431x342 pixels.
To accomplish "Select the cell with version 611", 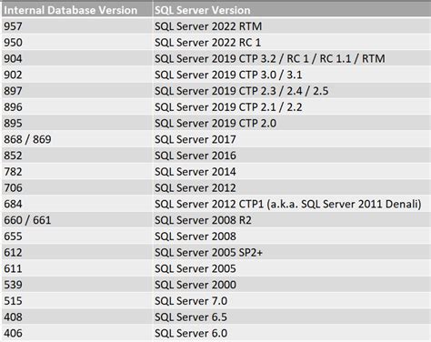I will pos(77,268).
